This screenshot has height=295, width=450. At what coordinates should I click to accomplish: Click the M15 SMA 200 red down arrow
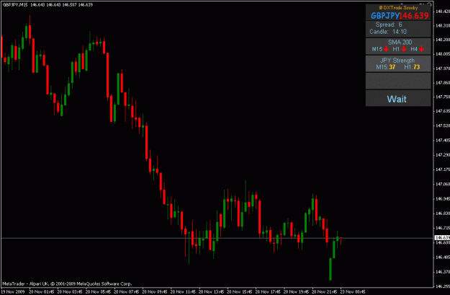pyautogui.click(x=387, y=49)
